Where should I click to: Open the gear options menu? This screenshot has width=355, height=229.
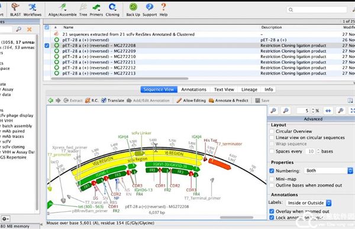5,219
